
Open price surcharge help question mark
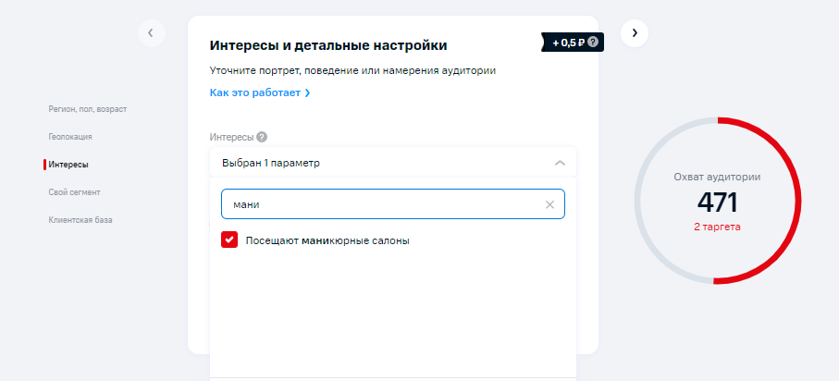click(x=592, y=43)
